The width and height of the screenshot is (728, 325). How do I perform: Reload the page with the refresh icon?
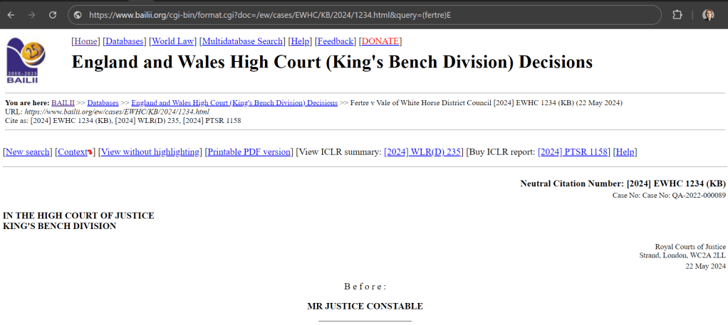53,15
